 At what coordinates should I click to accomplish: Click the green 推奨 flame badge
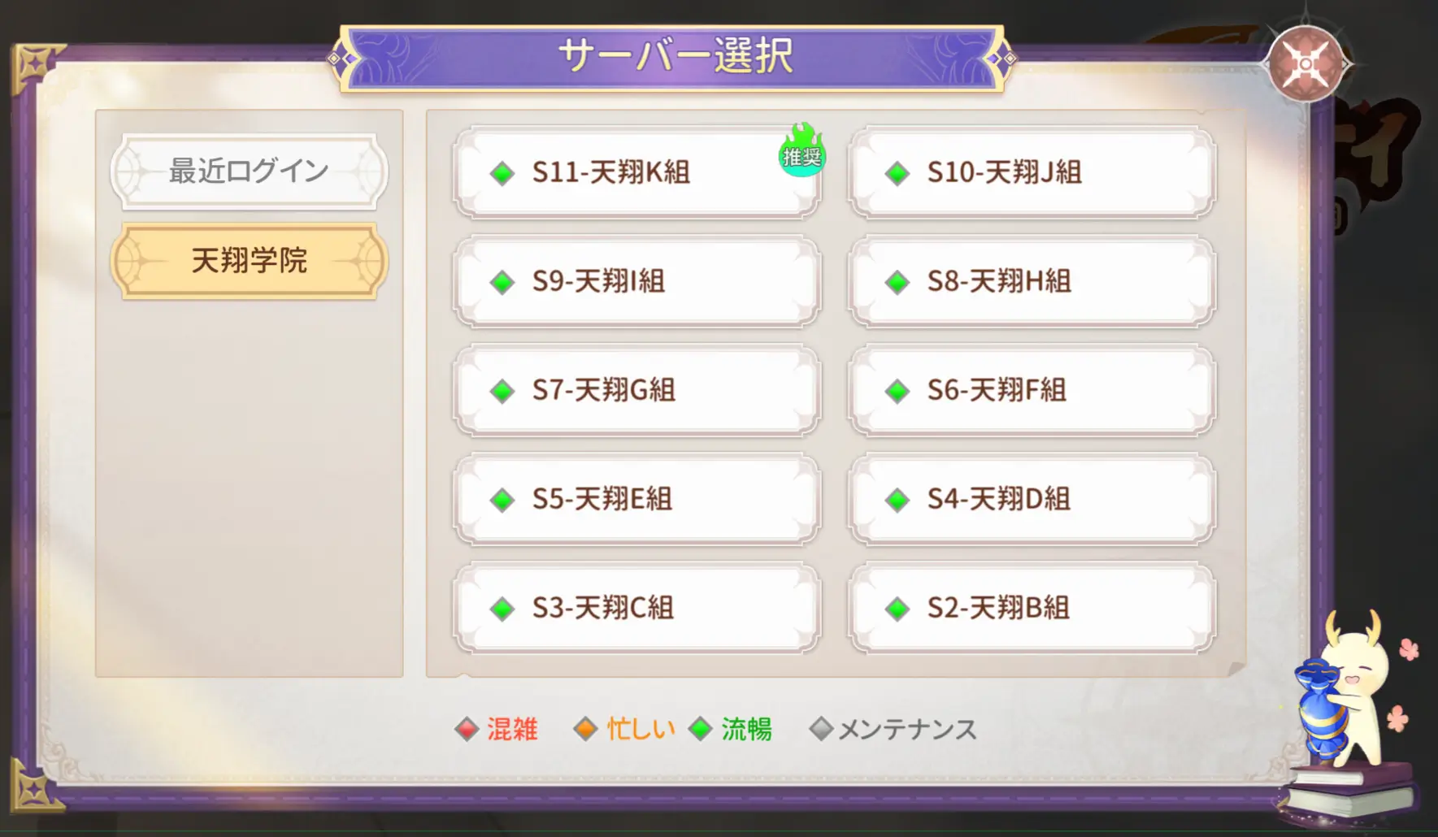(802, 150)
